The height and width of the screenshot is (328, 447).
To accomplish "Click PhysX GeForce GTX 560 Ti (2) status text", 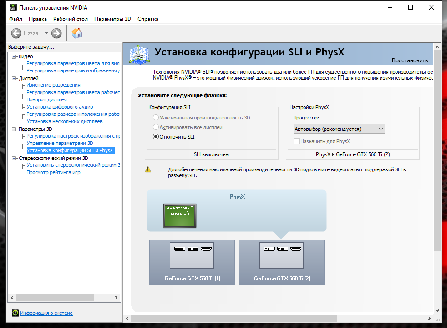I will coord(353,154).
